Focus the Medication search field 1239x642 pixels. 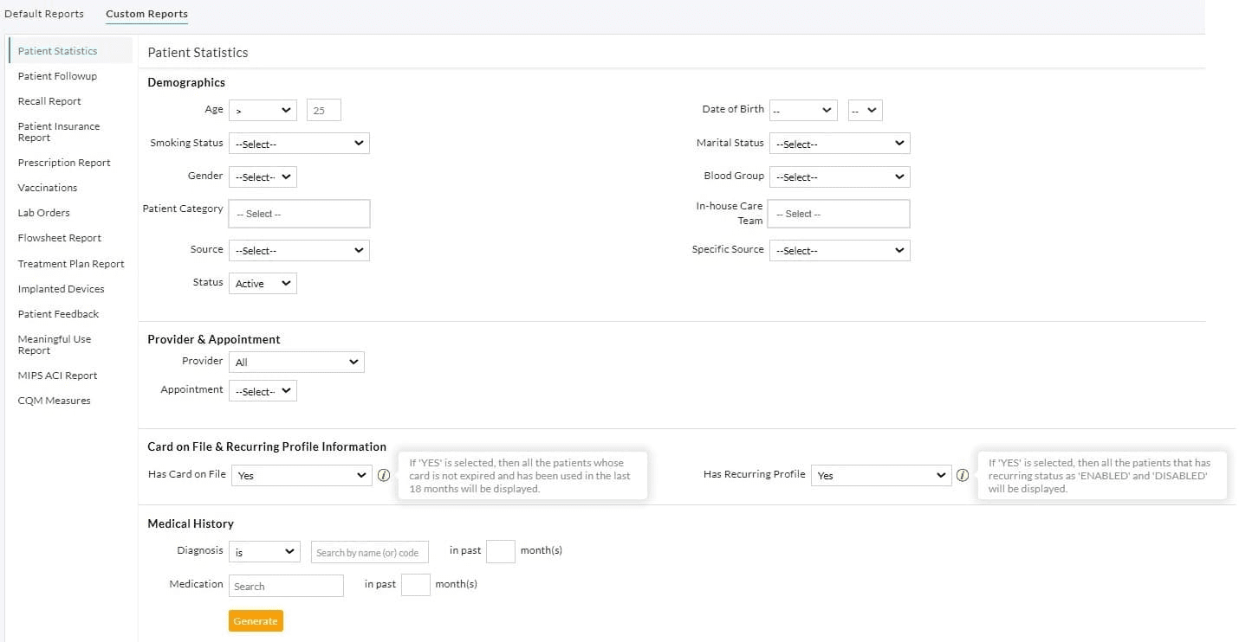click(286, 586)
